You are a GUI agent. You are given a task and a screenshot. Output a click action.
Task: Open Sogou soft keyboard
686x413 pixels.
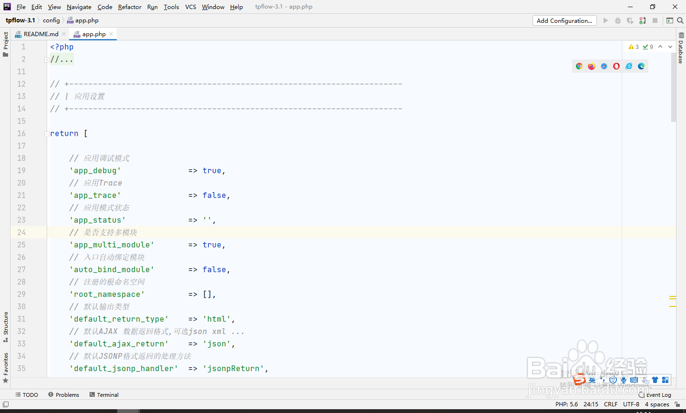coord(634,380)
